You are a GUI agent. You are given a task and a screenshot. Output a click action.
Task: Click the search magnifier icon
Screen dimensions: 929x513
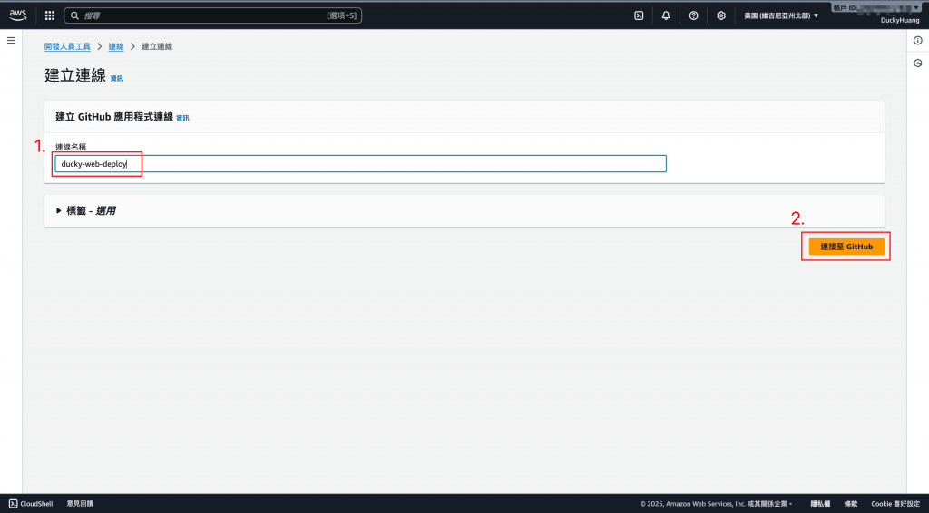click(74, 15)
